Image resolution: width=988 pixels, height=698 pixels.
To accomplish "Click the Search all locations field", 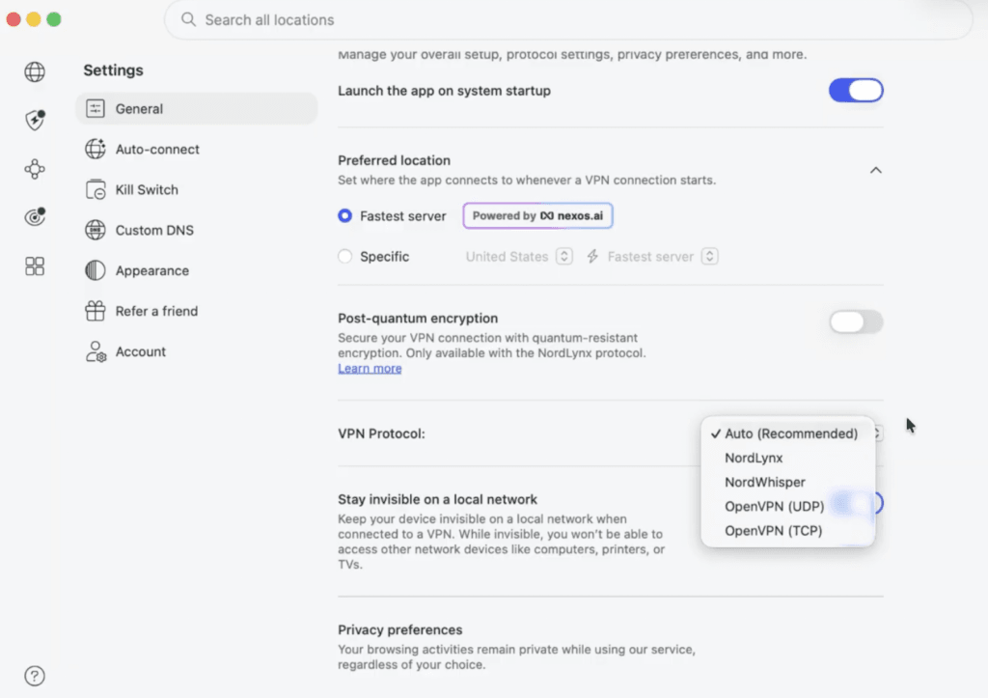I will 568,19.
